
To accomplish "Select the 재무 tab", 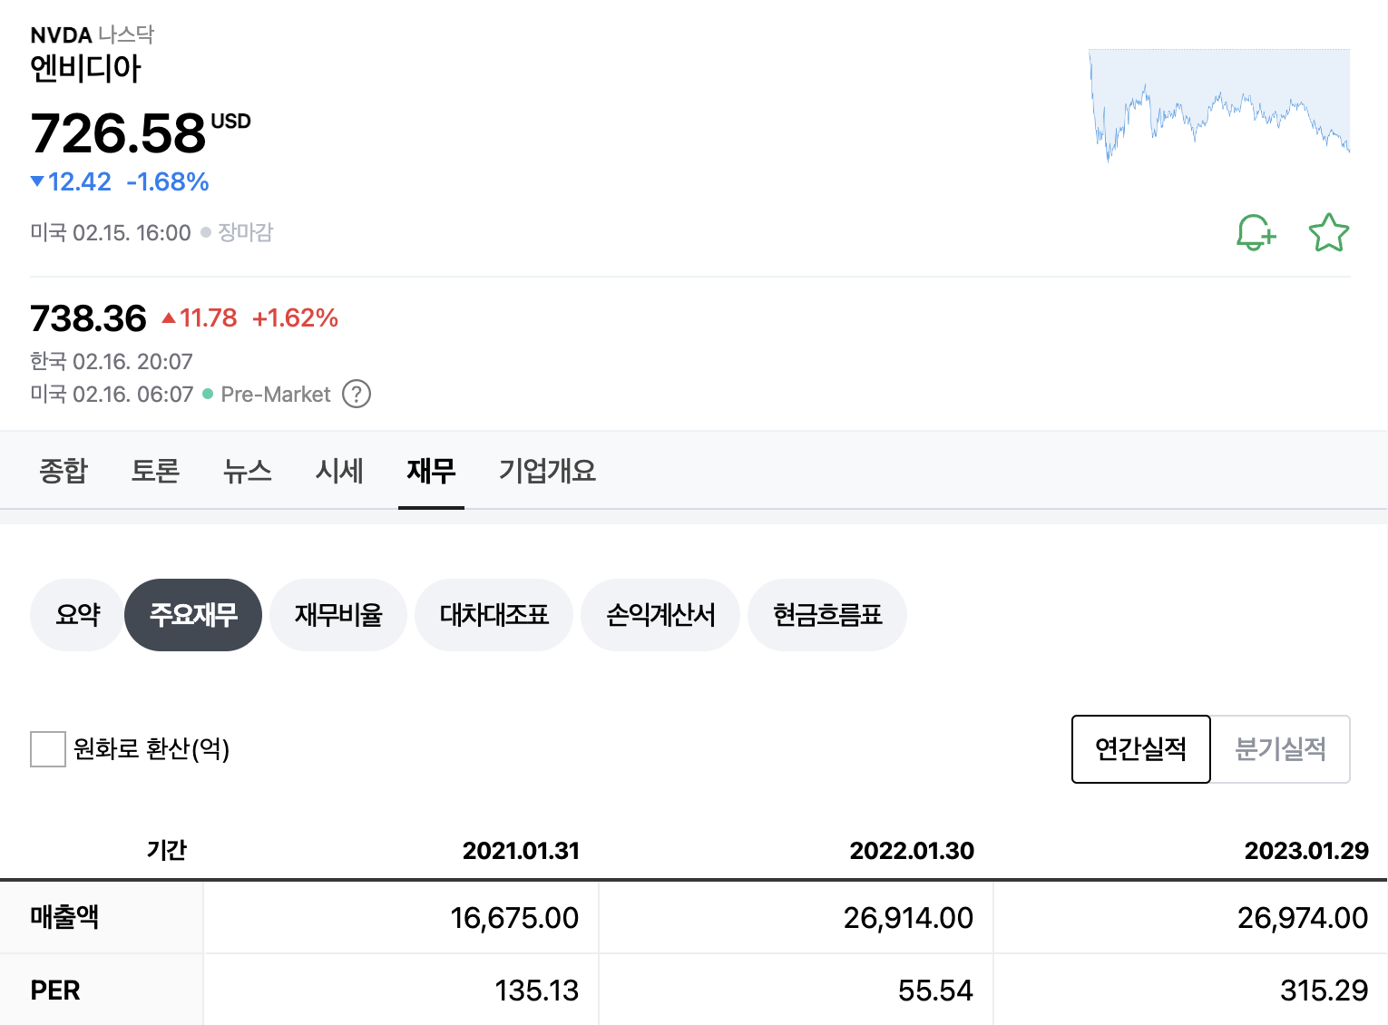I will pos(431,471).
